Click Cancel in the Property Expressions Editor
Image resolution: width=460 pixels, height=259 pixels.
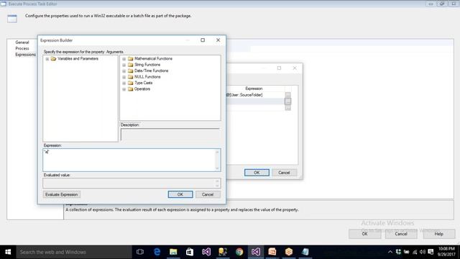(284, 173)
